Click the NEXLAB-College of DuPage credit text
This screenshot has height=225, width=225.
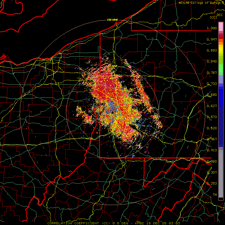(x=201, y=3)
